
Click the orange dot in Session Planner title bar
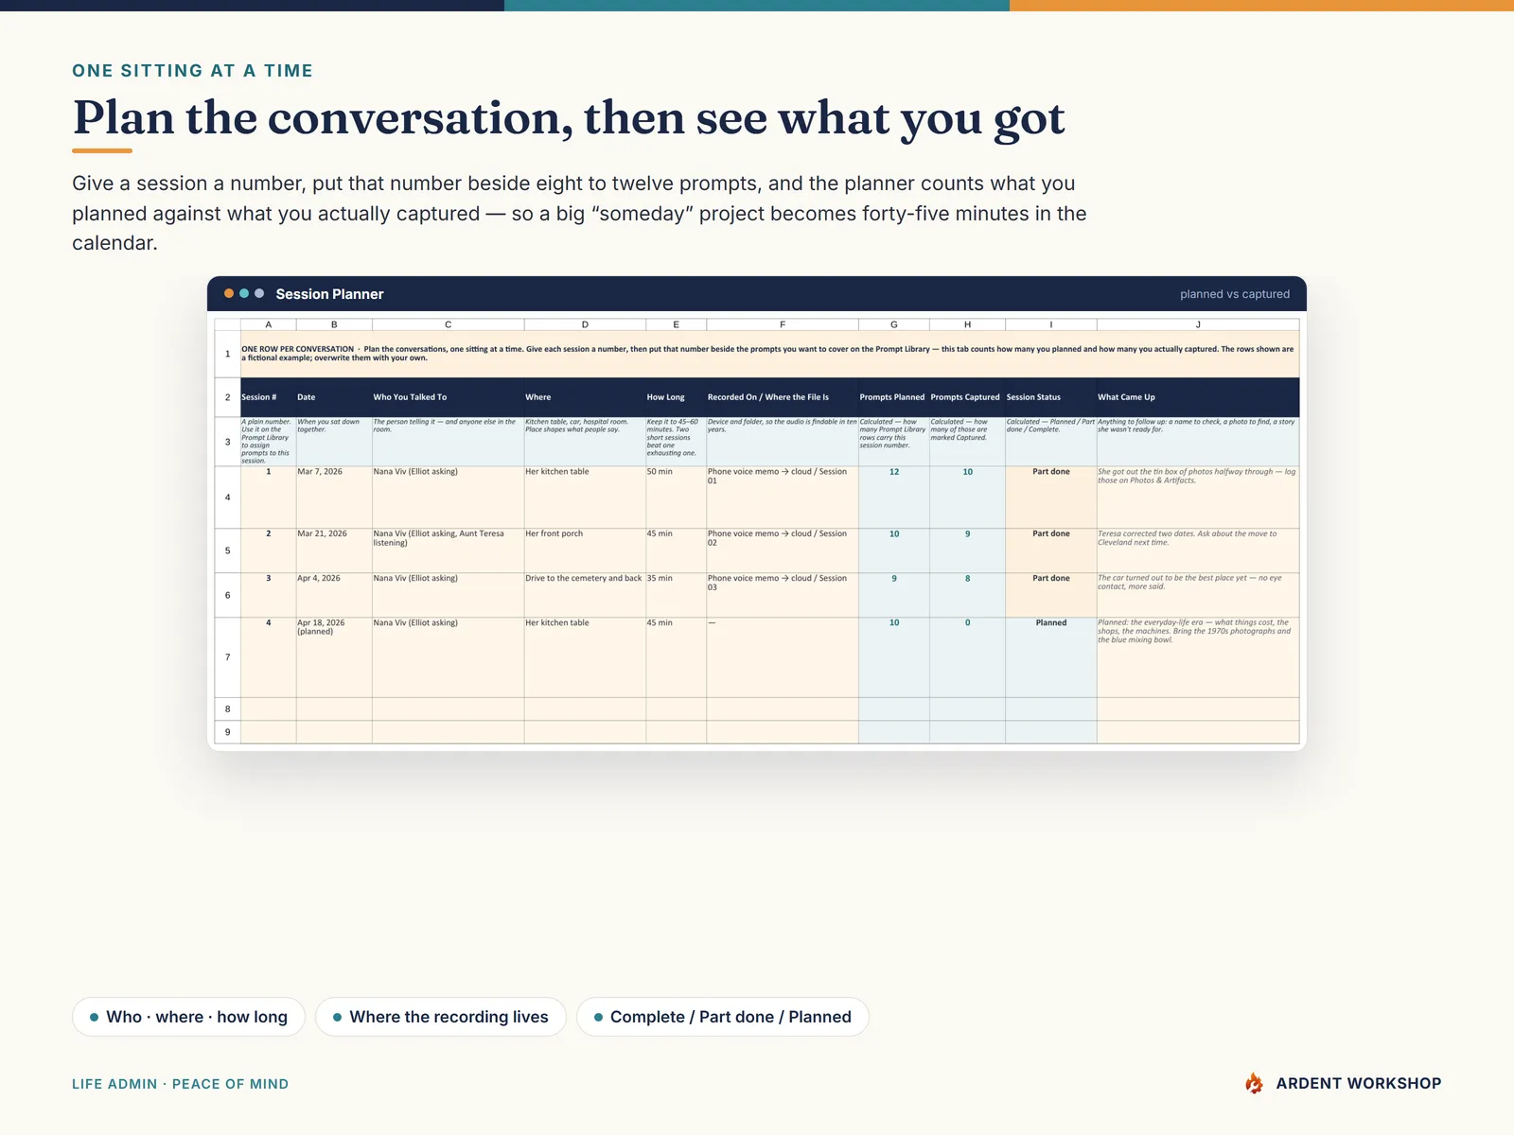coord(229,293)
